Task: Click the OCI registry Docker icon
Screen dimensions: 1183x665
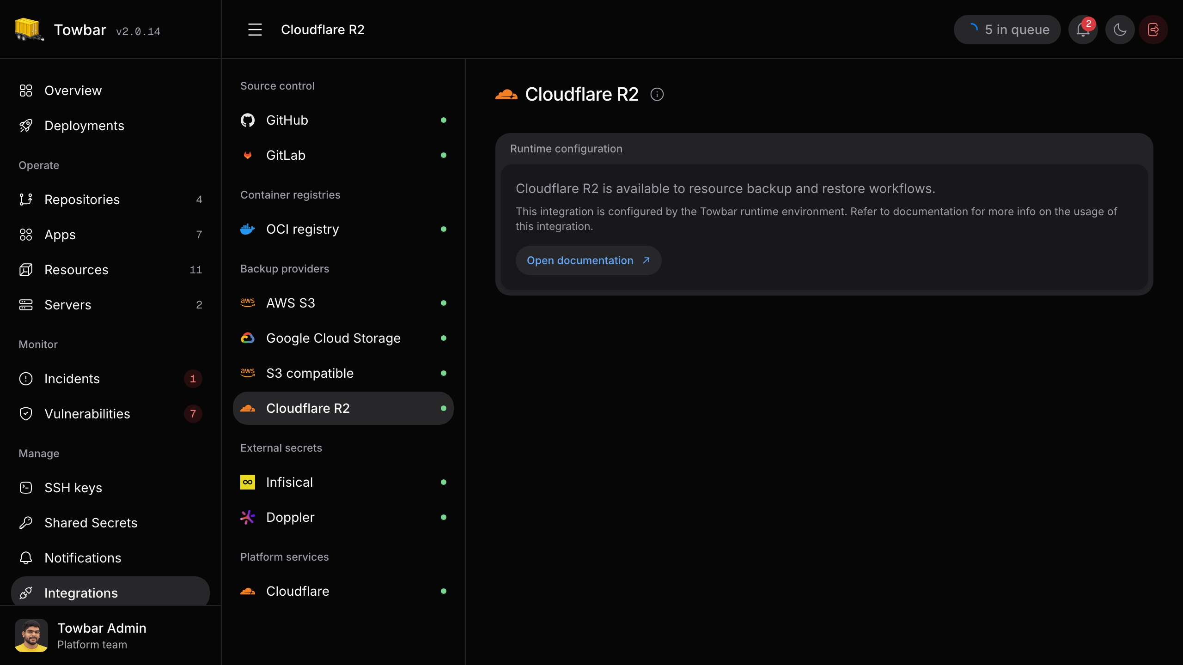Action: coord(248,229)
